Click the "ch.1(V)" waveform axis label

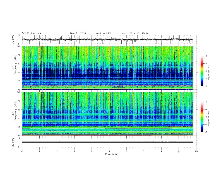pyautogui.click(x=13, y=39)
